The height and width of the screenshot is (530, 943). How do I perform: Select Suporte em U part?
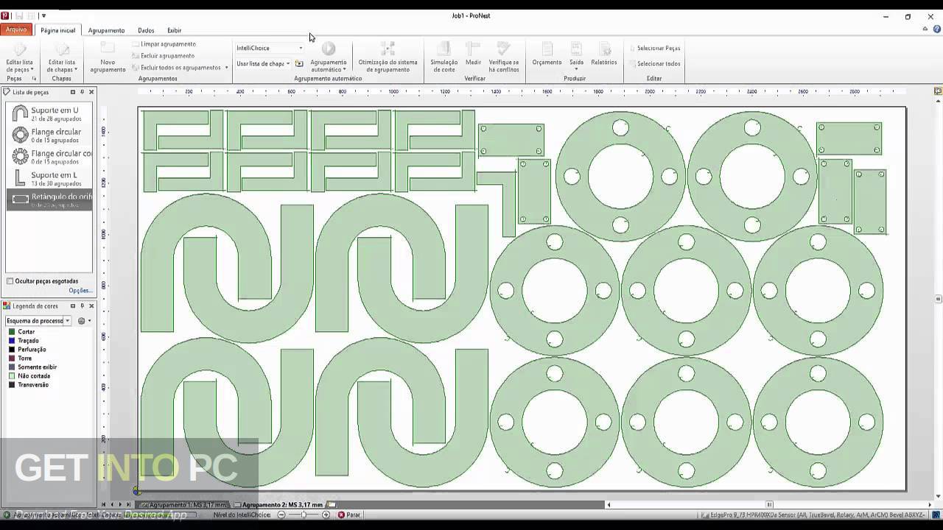(x=50, y=114)
